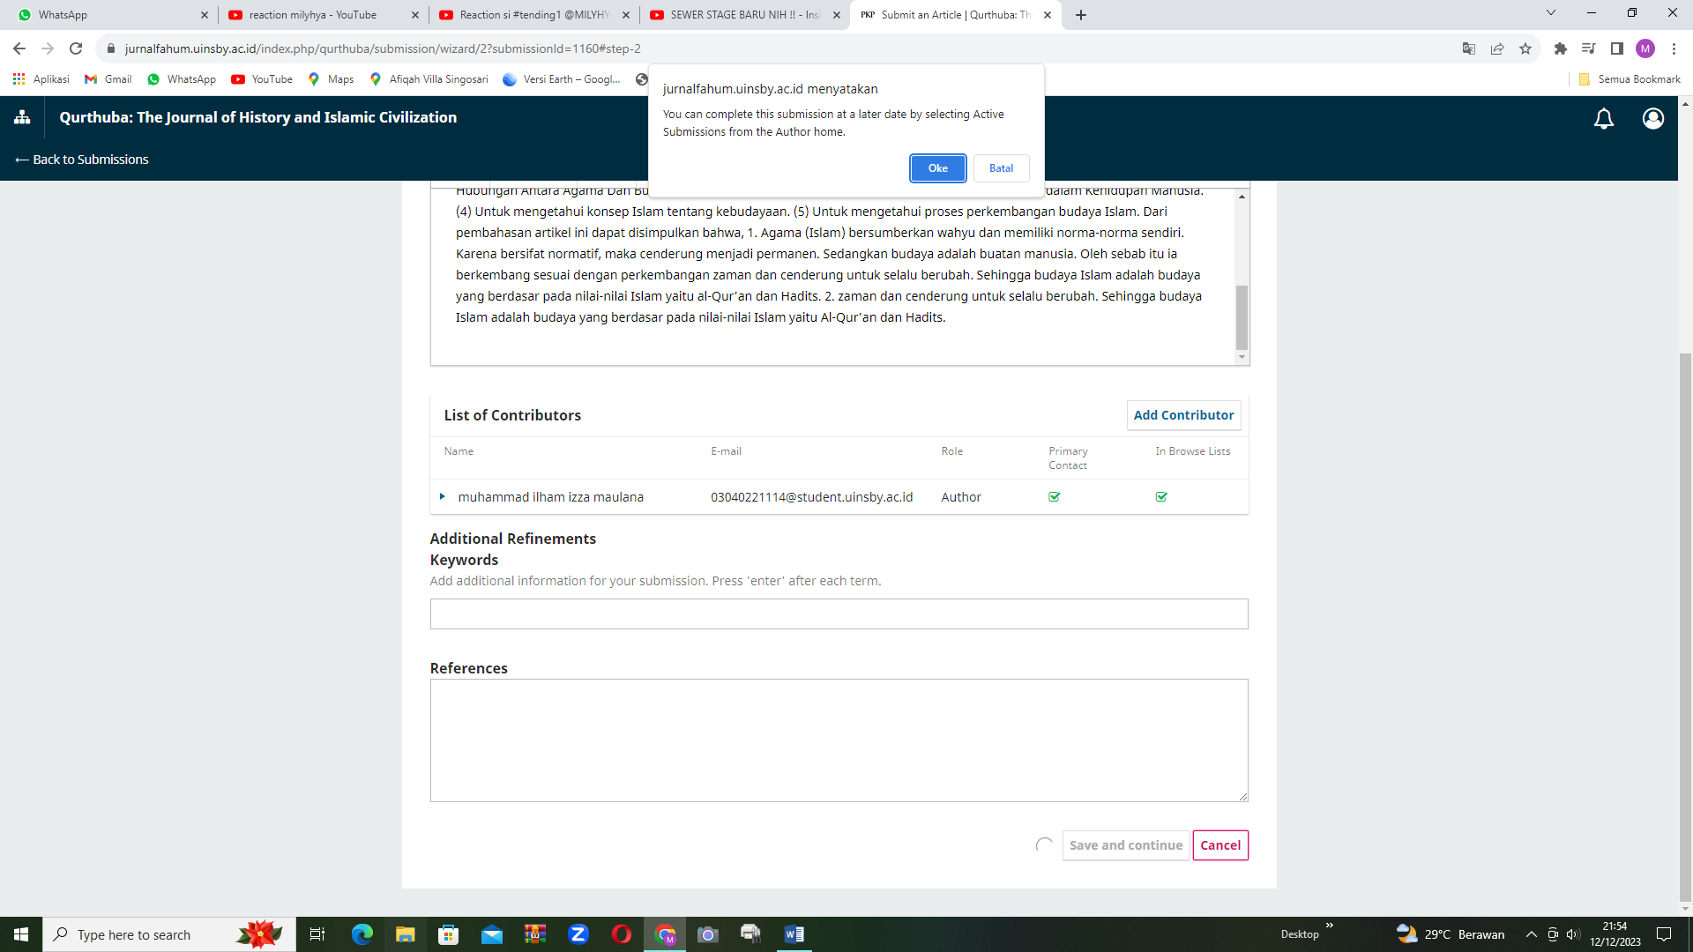
Task: Toggle the Primary Contact checkbox for the author
Action: 1054,497
